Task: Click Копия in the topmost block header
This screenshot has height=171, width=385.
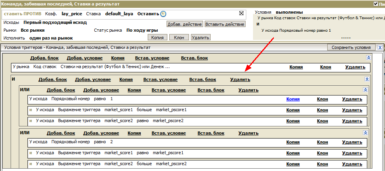Action: click(117, 58)
